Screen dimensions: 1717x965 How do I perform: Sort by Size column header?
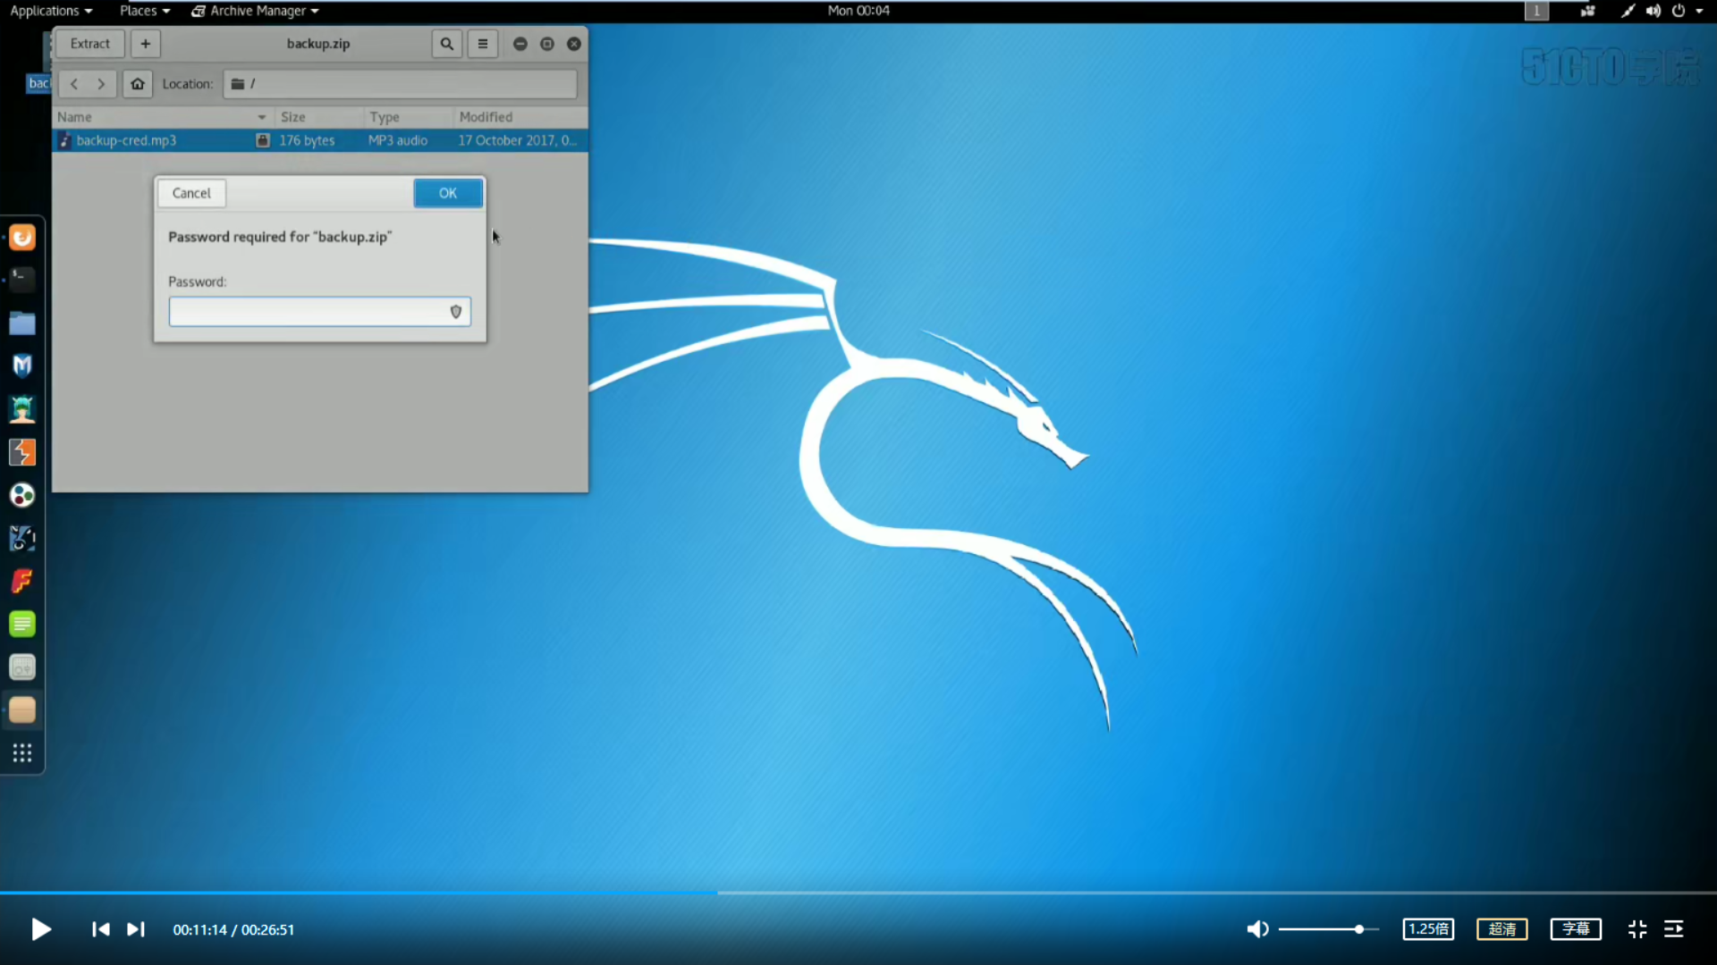point(319,117)
